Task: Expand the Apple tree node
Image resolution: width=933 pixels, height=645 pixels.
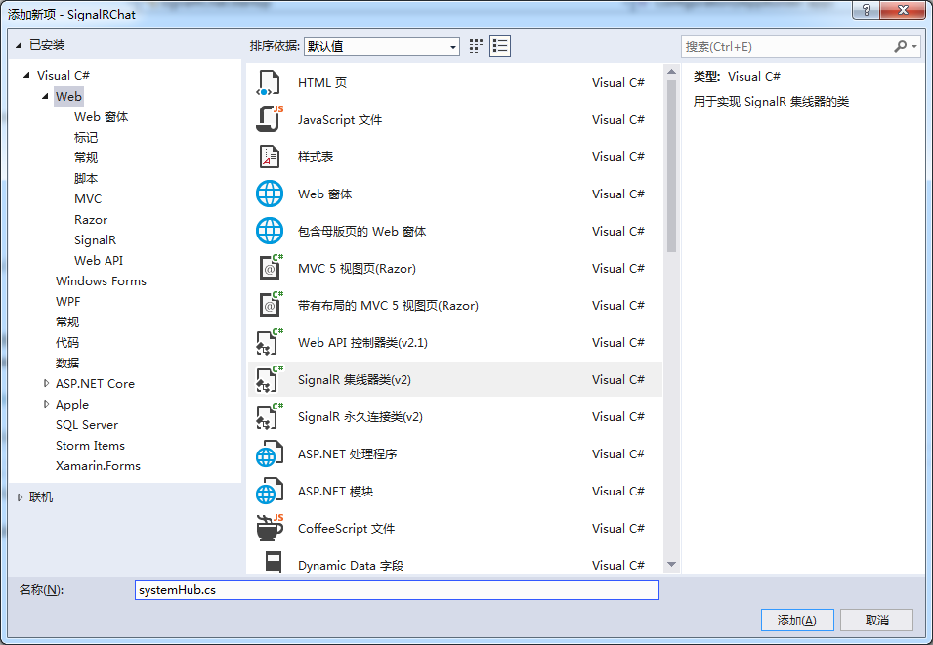Action: pos(46,404)
